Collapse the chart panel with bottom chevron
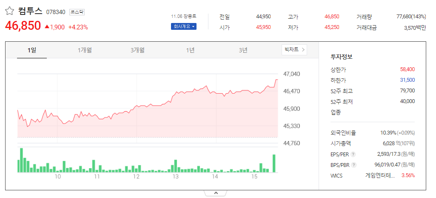This screenshot has width=436, height=198. pyautogui.click(x=216, y=193)
